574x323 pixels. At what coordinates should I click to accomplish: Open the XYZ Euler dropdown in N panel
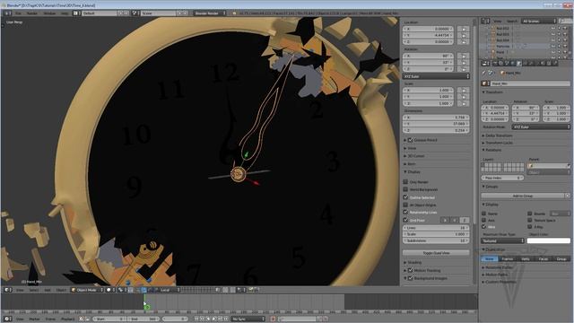(x=436, y=76)
